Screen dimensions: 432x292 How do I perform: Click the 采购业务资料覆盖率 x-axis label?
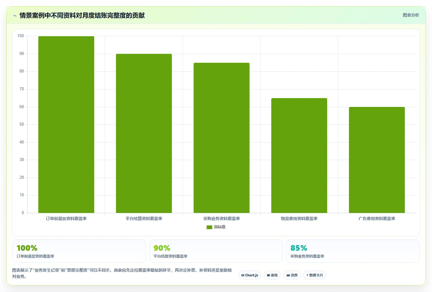pyautogui.click(x=221, y=219)
